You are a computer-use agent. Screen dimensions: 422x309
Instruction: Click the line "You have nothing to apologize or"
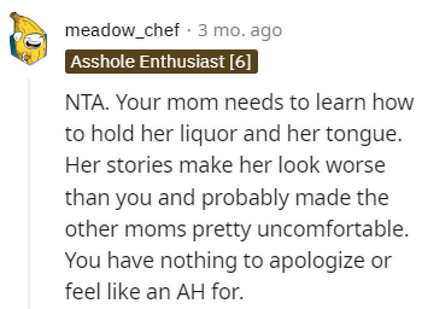[x=228, y=261]
